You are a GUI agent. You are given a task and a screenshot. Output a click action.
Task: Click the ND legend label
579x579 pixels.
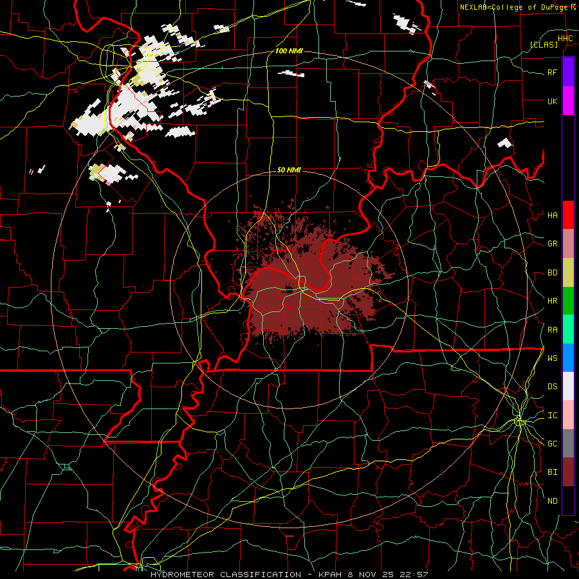552,501
